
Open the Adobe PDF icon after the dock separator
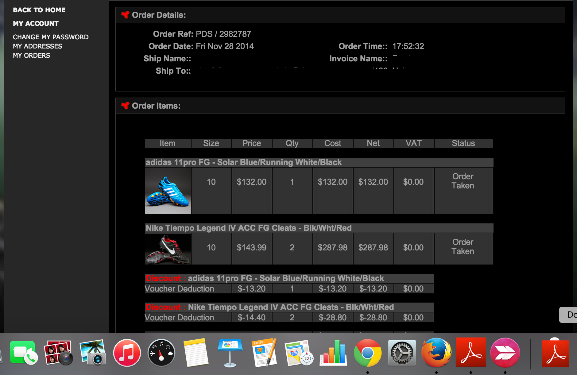(x=555, y=353)
